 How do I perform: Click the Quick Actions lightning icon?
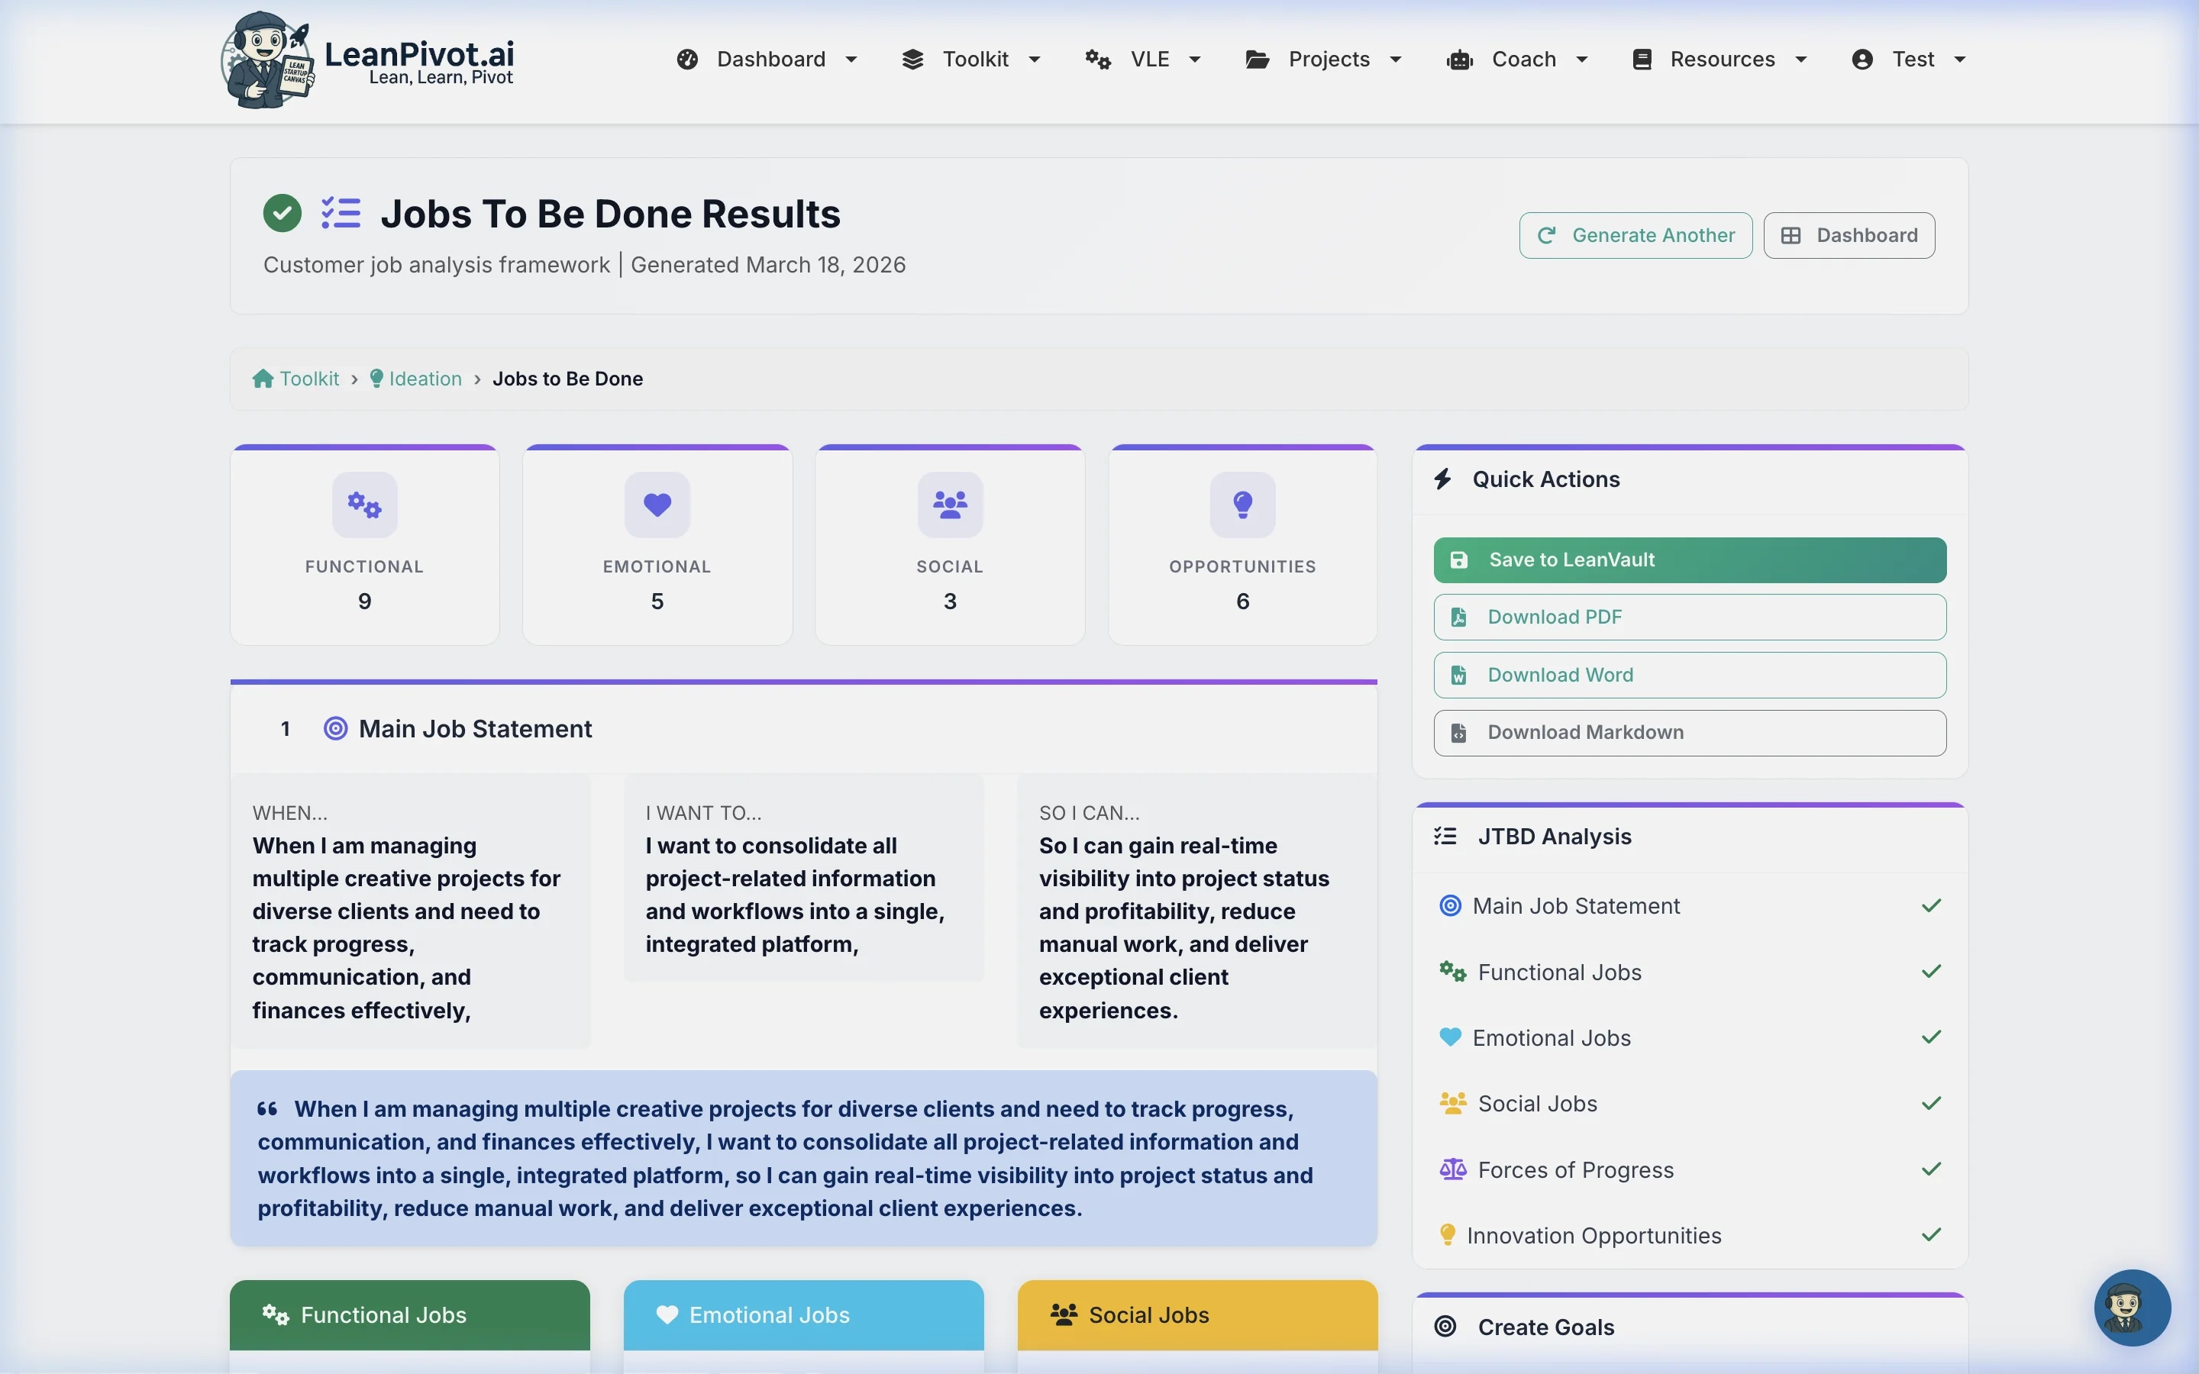[1445, 479]
